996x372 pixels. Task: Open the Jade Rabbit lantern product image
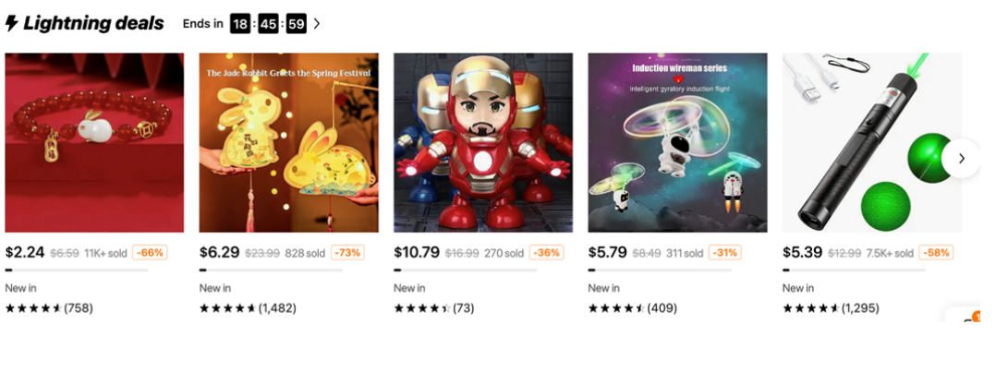point(289,142)
